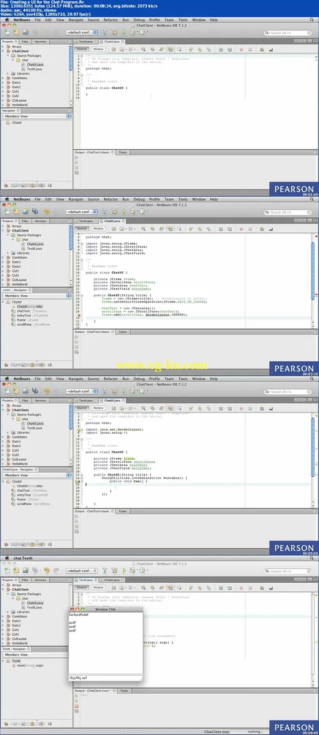
Task: Click Uncomment icon in 00:06:40 editor toolbar
Action: 271,588
